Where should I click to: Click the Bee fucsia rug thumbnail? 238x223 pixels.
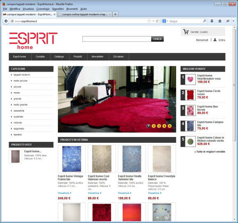[x=190, y=110]
